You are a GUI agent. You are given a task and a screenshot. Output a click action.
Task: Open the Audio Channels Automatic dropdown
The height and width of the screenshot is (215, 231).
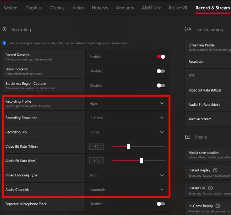(x=127, y=190)
